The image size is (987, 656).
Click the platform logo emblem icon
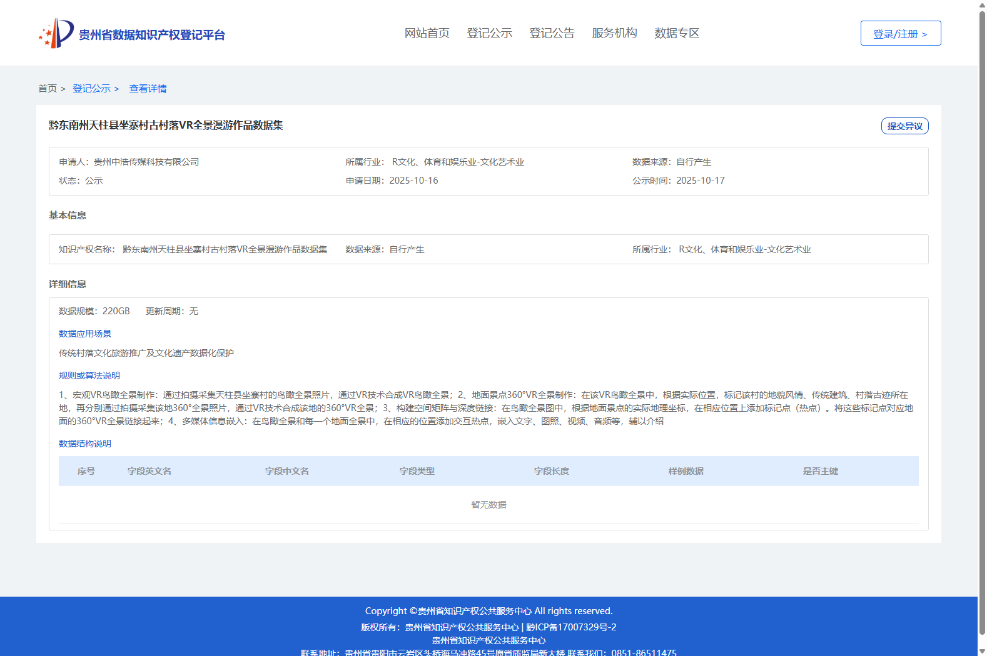coord(56,33)
